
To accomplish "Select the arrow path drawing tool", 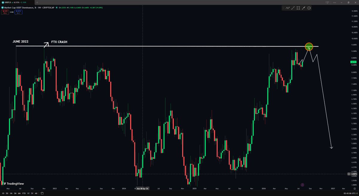I will [288, 8].
